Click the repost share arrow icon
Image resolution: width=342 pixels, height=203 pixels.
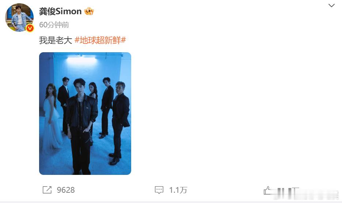pyautogui.click(x=47, y=190)
